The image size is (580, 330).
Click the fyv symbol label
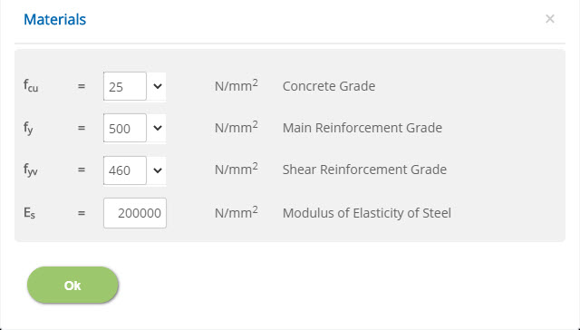[x=30, y=170]
